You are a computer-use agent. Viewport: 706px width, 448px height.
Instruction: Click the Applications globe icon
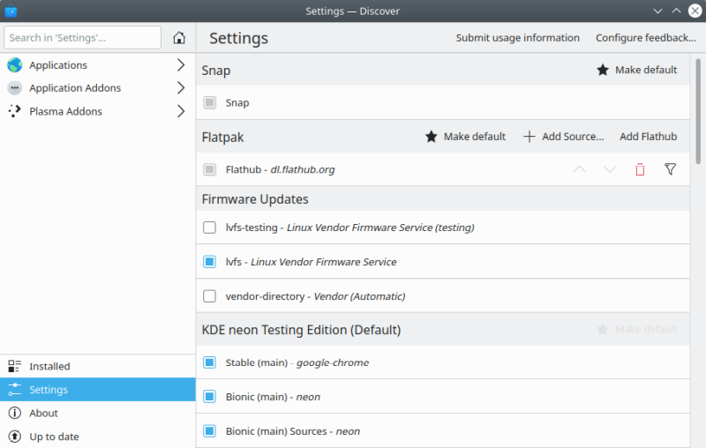15,65
